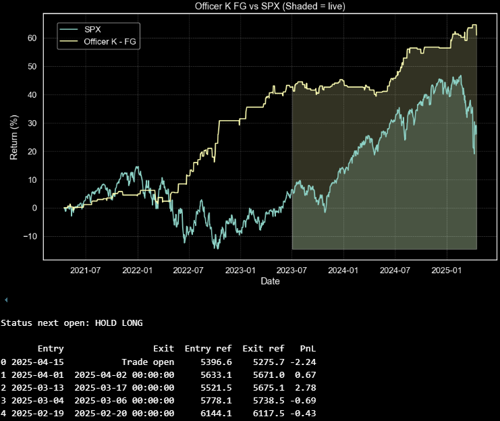
Task: Click the 'Entry ref' column header
Action: tap(209, 349)
